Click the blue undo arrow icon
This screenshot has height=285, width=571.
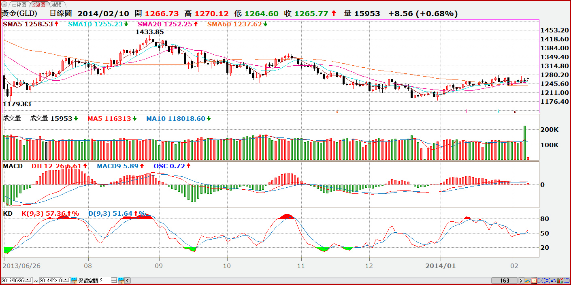coord(554,281)
